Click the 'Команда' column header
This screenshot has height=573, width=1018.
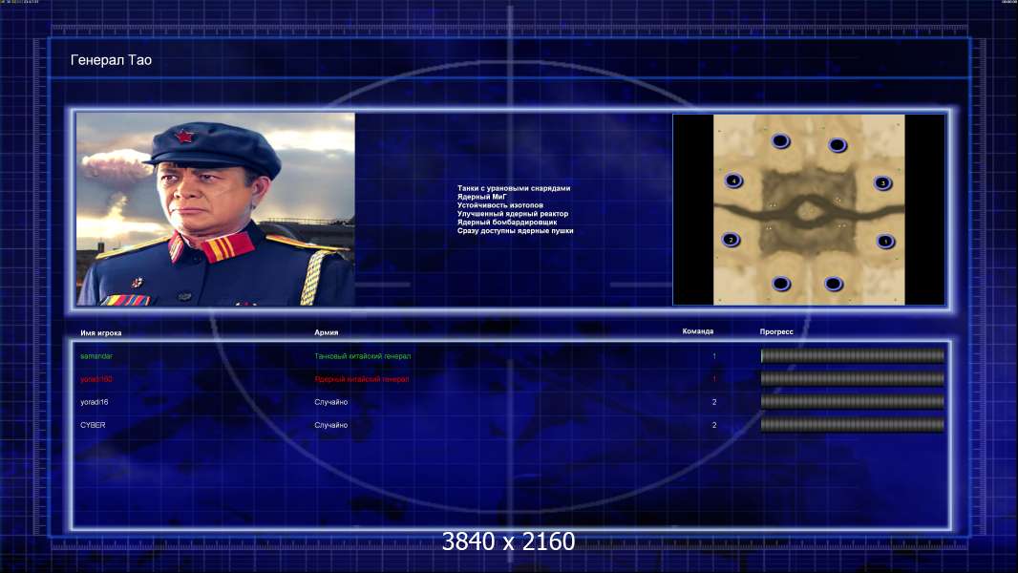click(x=697, y=331)
